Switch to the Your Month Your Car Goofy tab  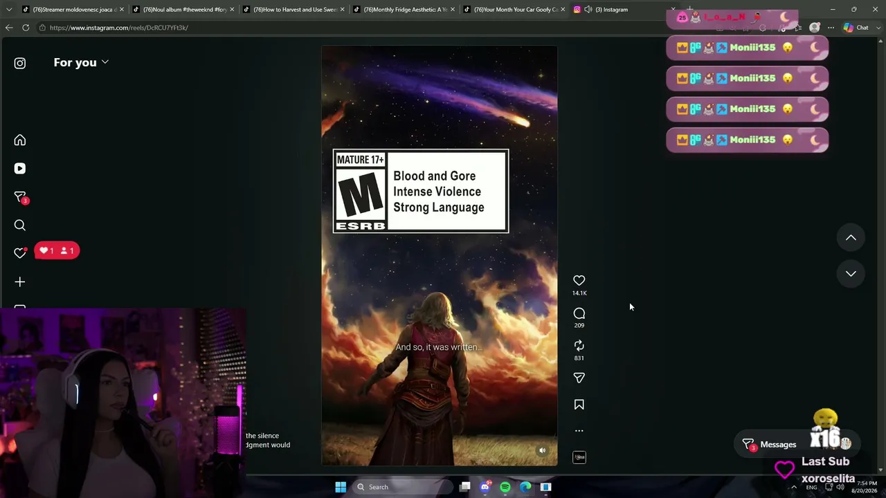click(513, 10)
